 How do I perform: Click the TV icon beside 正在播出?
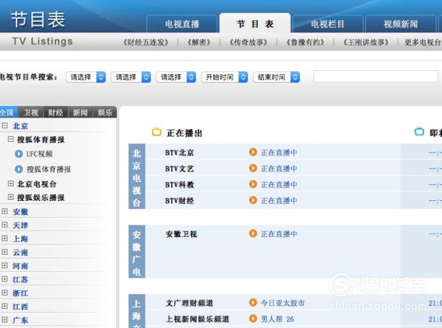click(156, 131)
